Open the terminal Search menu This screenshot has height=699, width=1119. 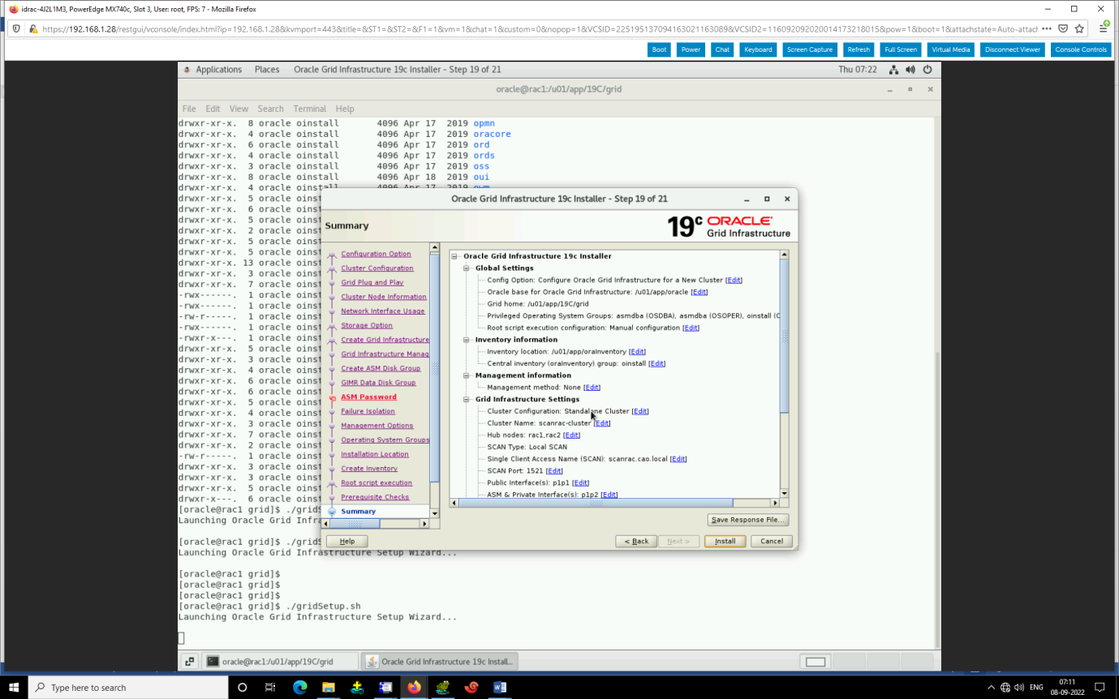point(271,109)
